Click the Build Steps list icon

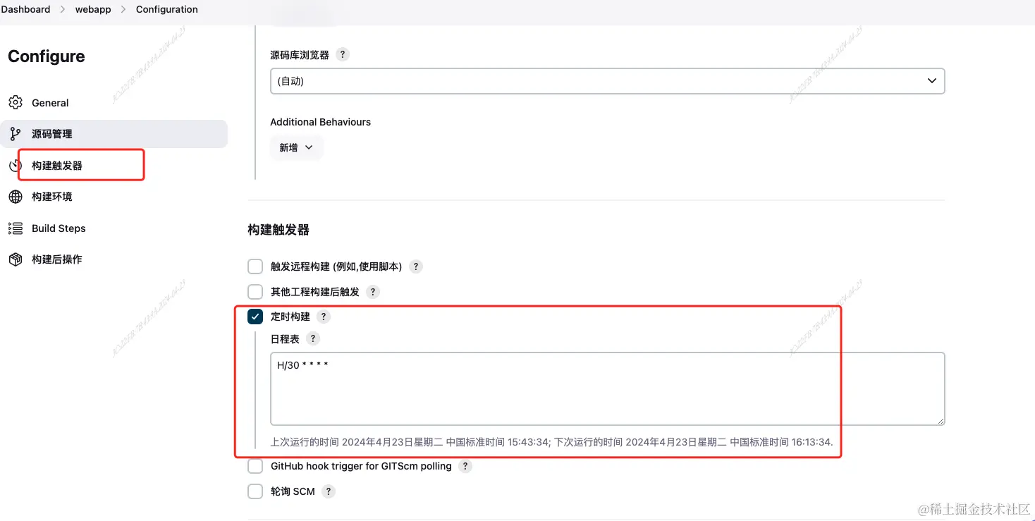click(x=16, y=228)
